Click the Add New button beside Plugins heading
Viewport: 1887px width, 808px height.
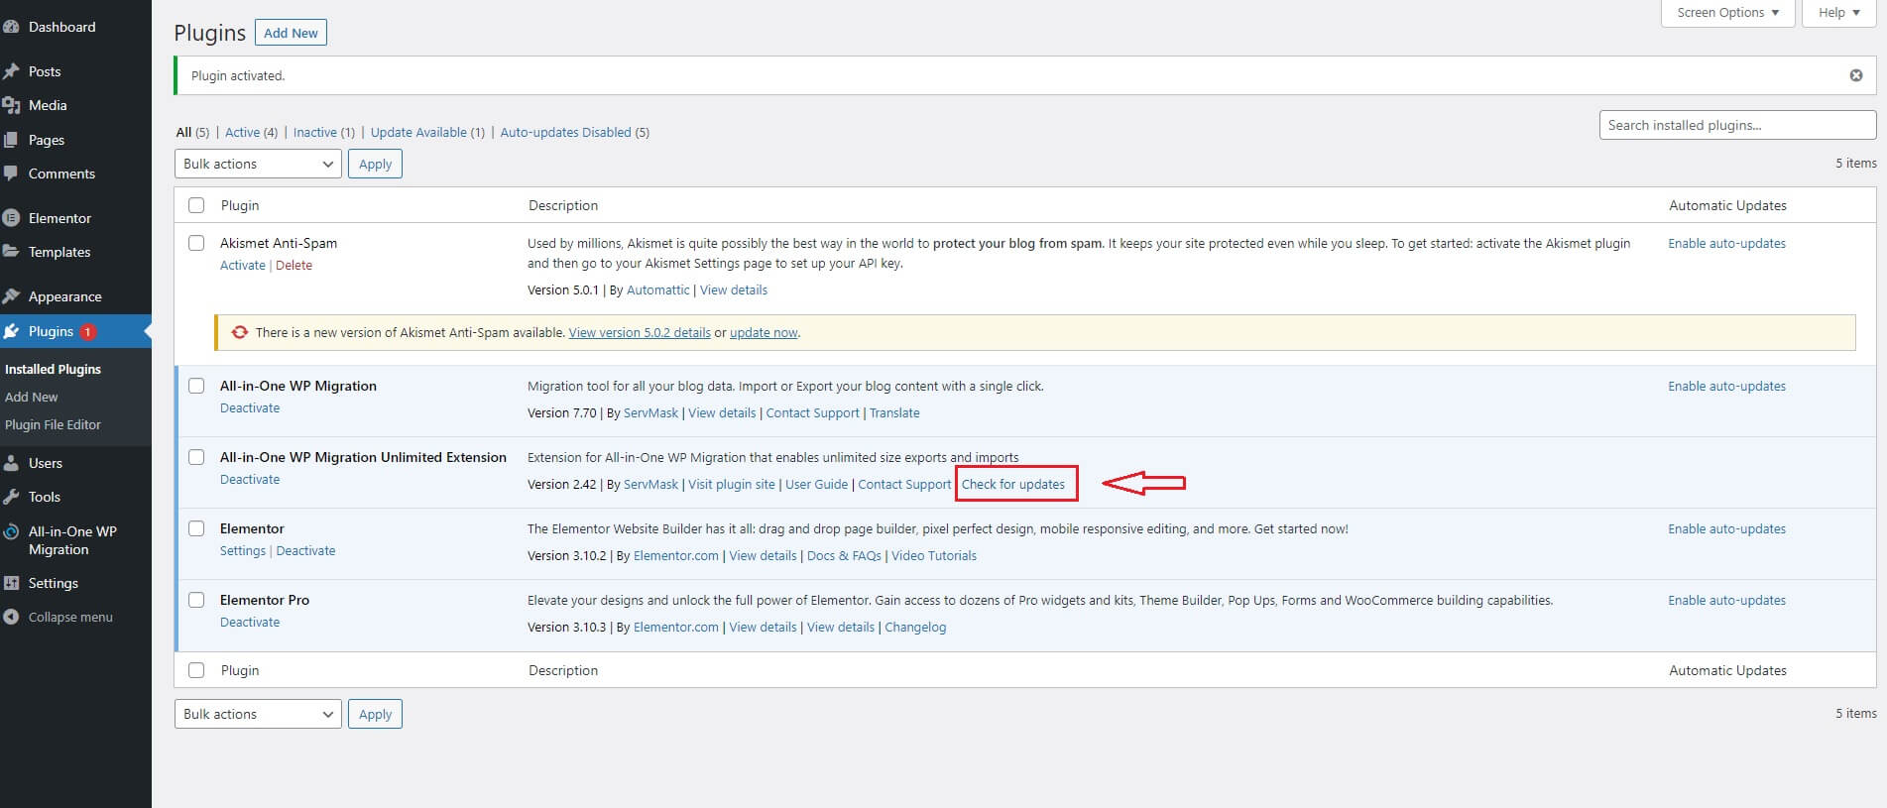[291, 33]
